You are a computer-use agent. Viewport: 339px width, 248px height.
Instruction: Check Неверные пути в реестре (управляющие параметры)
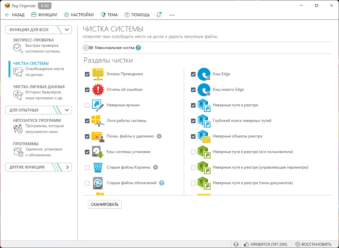tap(193, 167)
